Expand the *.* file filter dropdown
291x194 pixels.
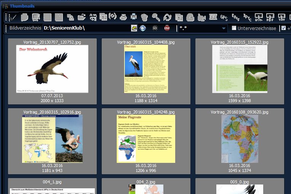coord(224,28)
